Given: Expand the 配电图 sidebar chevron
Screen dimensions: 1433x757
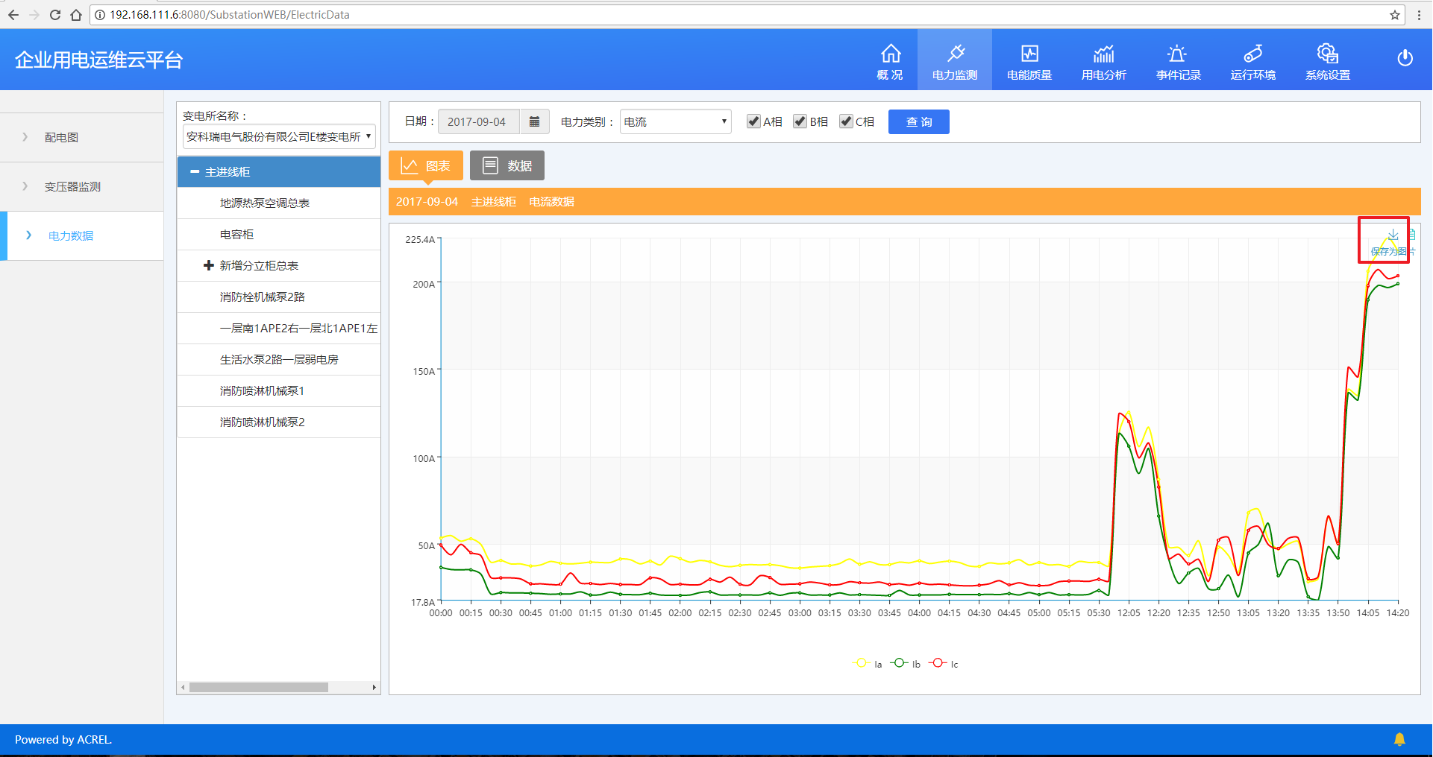Looking at the screenshot, I should point(25,137).
